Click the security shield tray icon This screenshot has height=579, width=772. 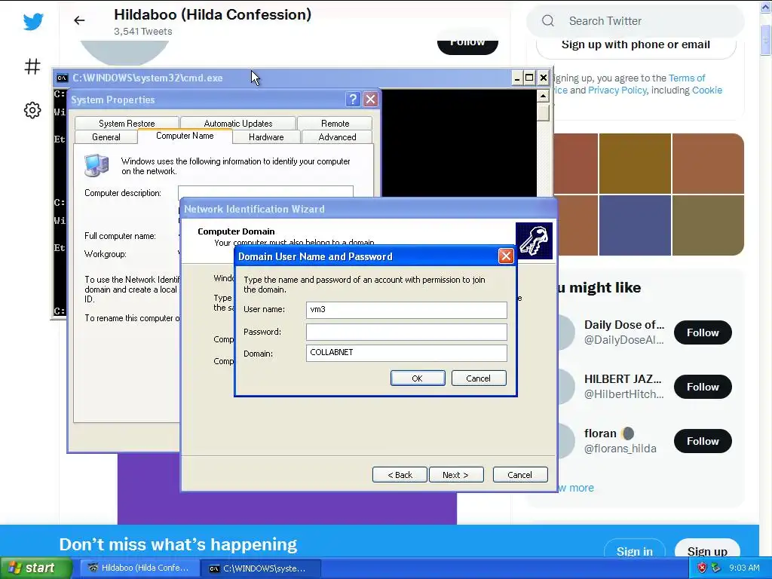tap(703, 568)
